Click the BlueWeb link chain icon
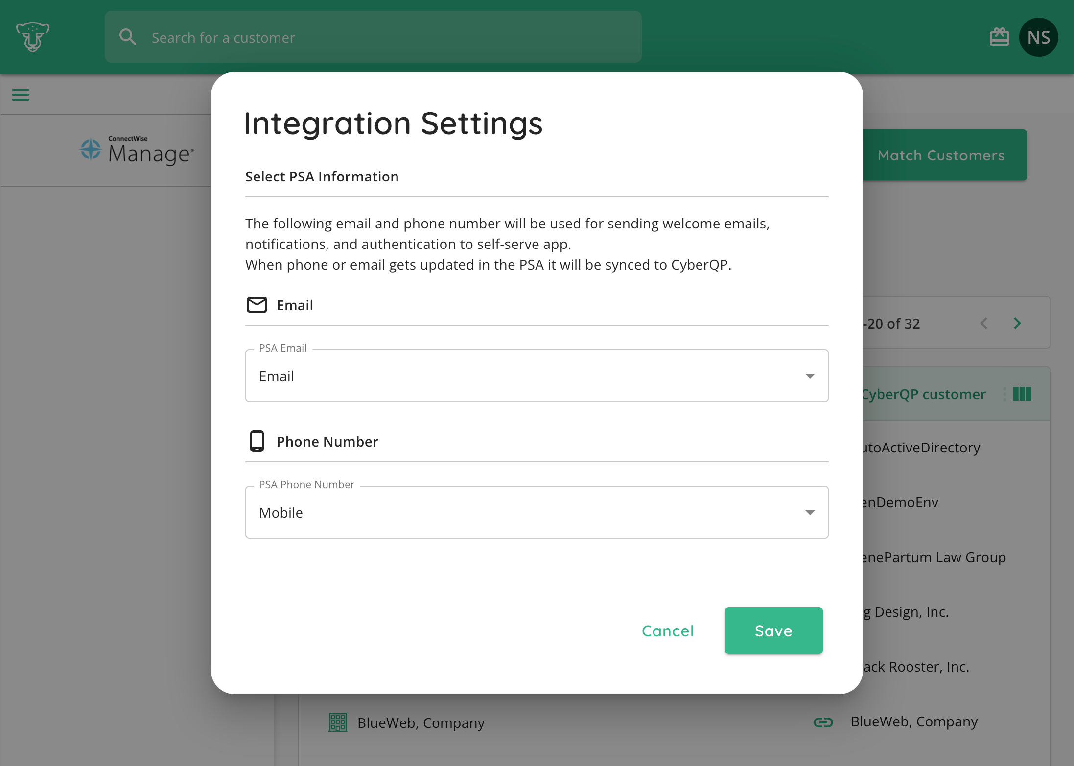The height and width of the screenshot is (766, 1074). pyautogui.click(x=823, y=722)
